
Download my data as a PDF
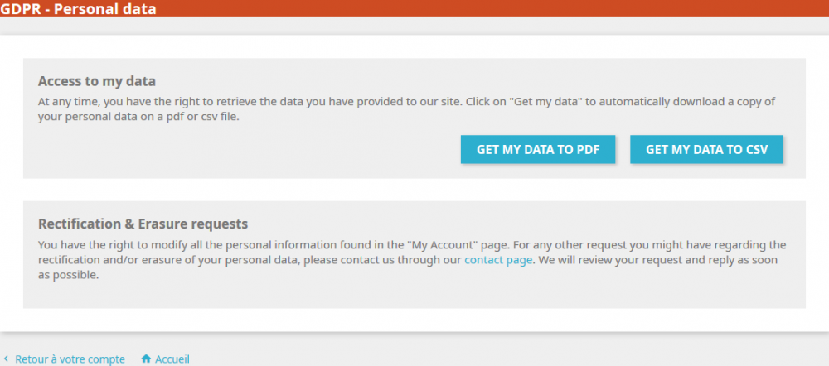tap(537, 150)
